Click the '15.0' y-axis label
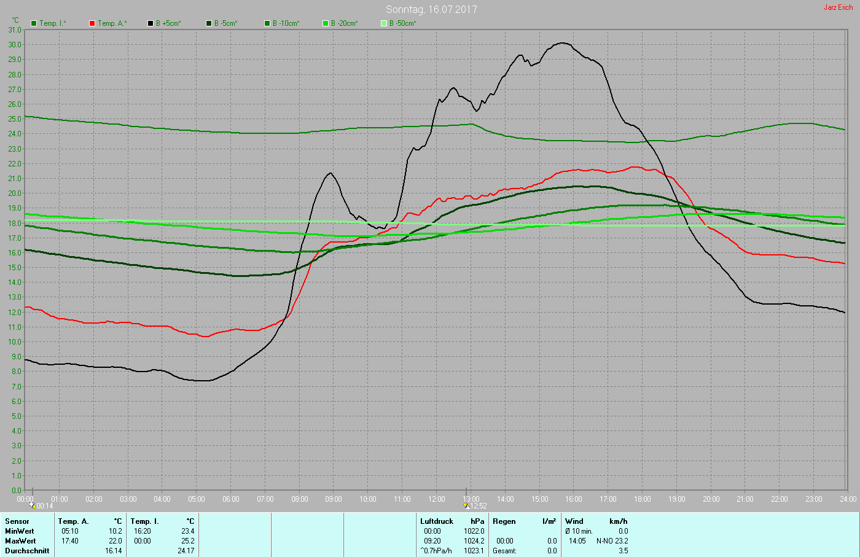Image resolution: width=860 pixels, height=557 pixels. 15,268
